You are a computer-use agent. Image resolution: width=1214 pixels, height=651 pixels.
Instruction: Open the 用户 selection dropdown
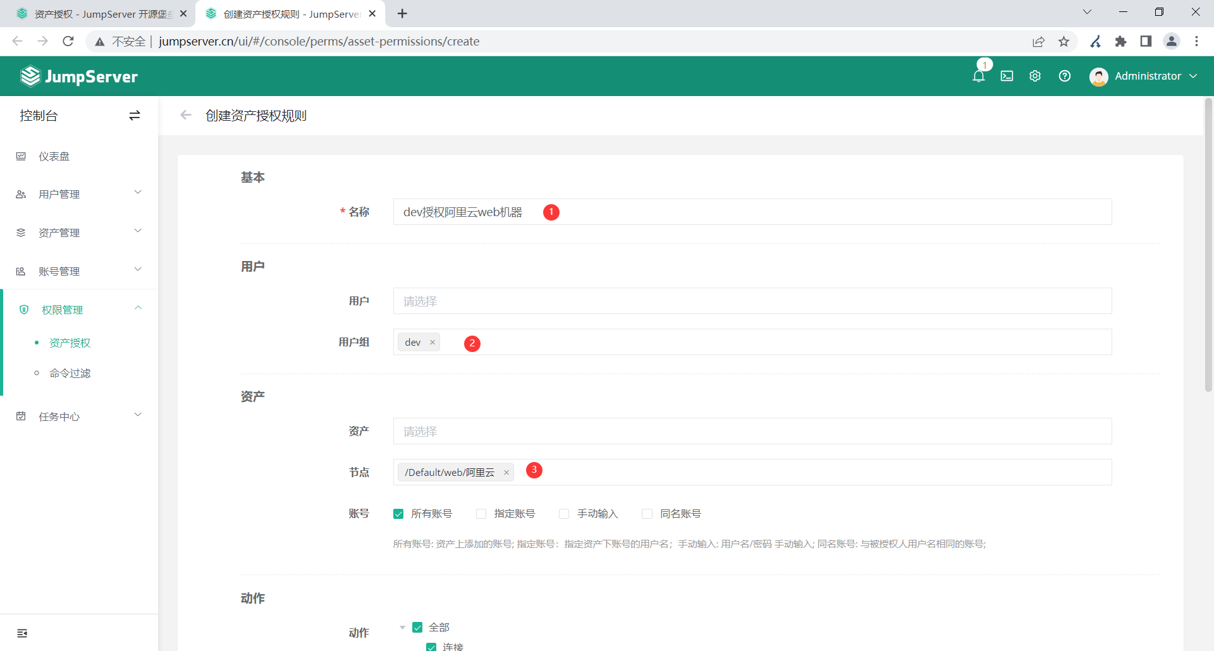[752, 301]
